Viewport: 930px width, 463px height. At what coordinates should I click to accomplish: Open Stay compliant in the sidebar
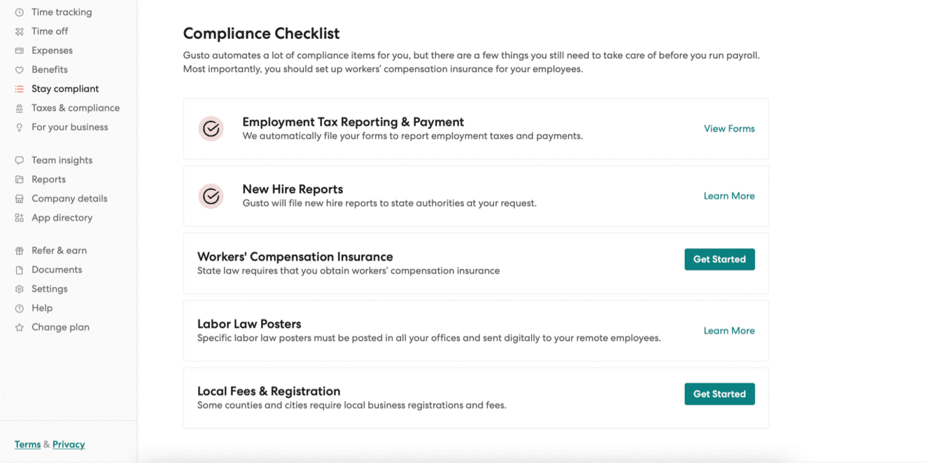click(65, 88)
